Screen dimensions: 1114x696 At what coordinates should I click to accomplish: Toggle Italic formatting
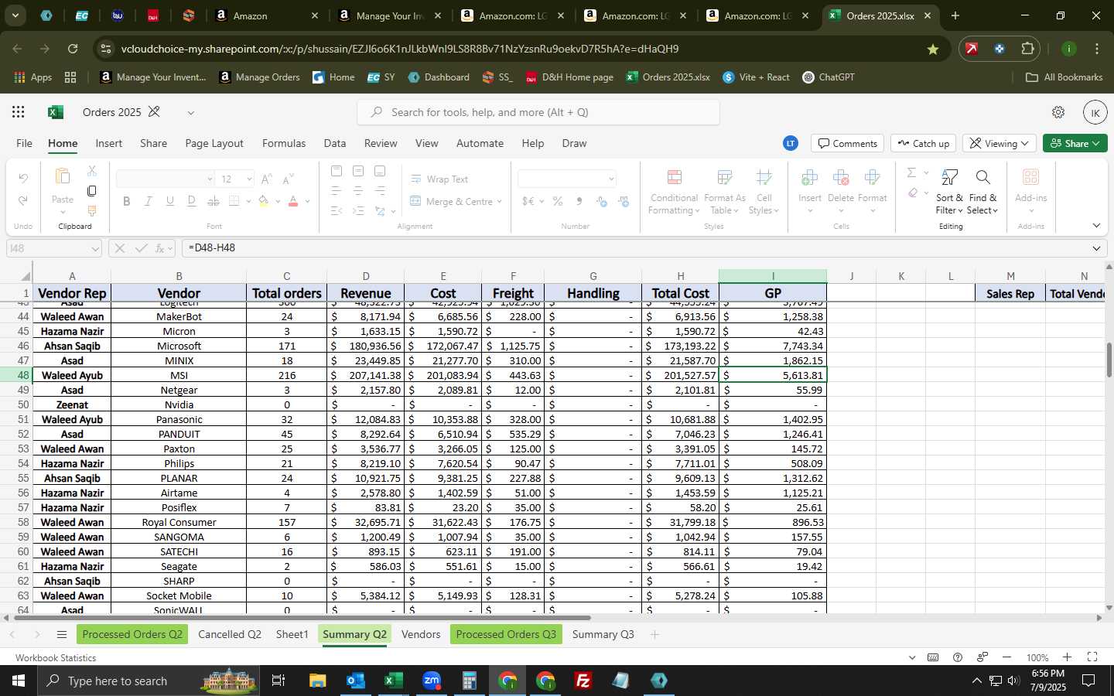(x=148, y=201)
